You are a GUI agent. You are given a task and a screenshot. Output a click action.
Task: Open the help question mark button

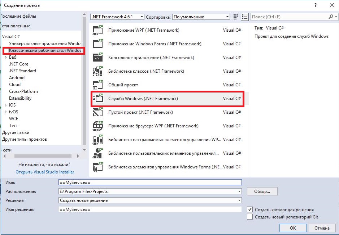coord(316,5)
